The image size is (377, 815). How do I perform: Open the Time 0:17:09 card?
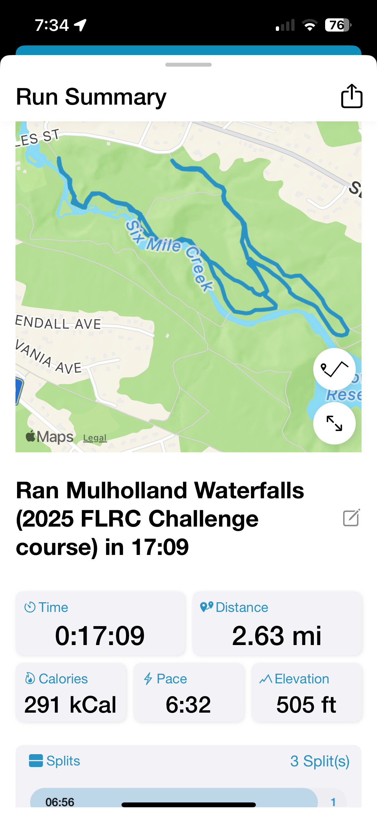(100, 623)
